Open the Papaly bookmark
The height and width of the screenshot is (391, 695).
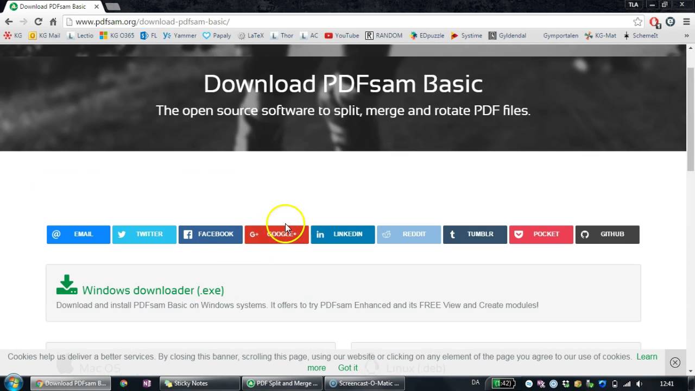(x=217, y=35)
